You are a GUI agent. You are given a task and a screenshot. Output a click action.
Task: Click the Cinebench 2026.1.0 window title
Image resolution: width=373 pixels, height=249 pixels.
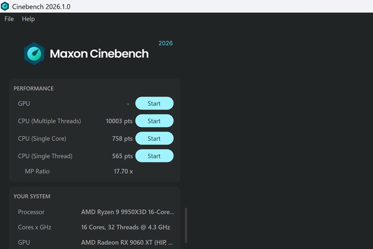tap(41, 6)
